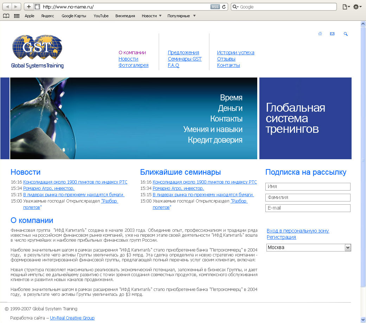
Task: Expand the Новости bookmarks folder
Action: [x=152, y=16]
